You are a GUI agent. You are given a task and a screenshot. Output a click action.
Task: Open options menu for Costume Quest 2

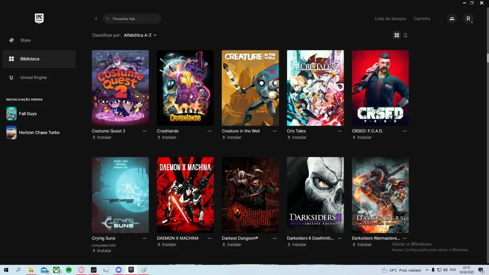pos(145,131)
